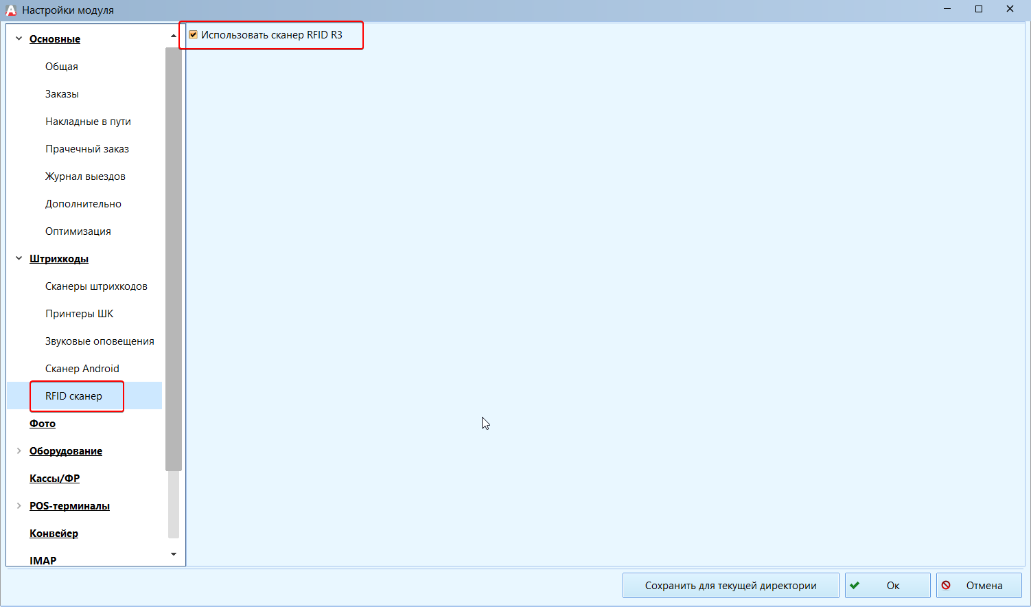Click the application logo in title bar

tap(10, 10)
